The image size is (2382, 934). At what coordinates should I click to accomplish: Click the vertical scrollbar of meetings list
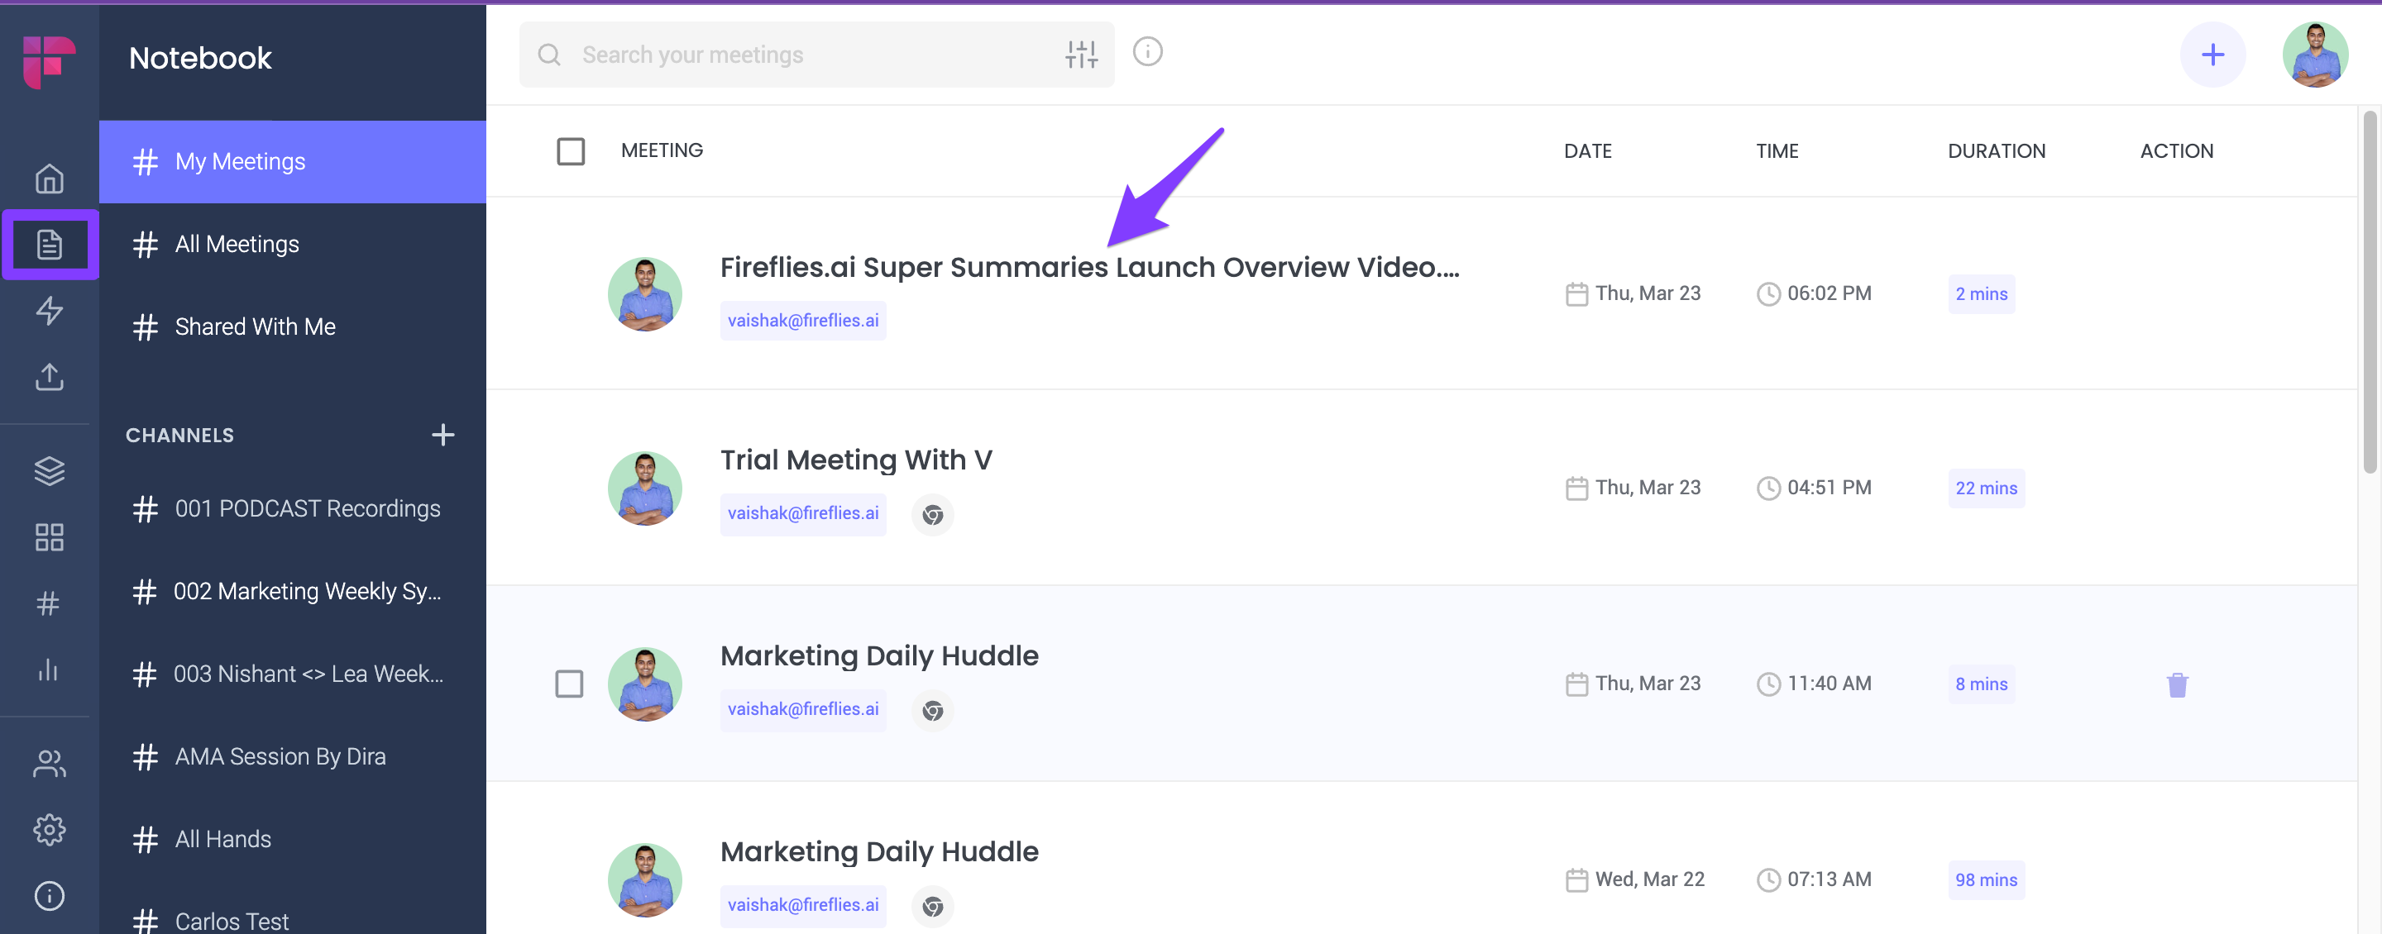2369,292
